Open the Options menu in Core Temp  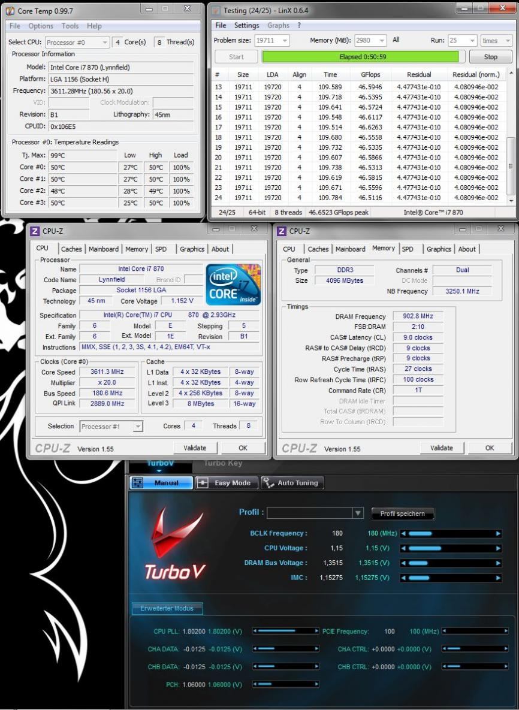point(41,26)
